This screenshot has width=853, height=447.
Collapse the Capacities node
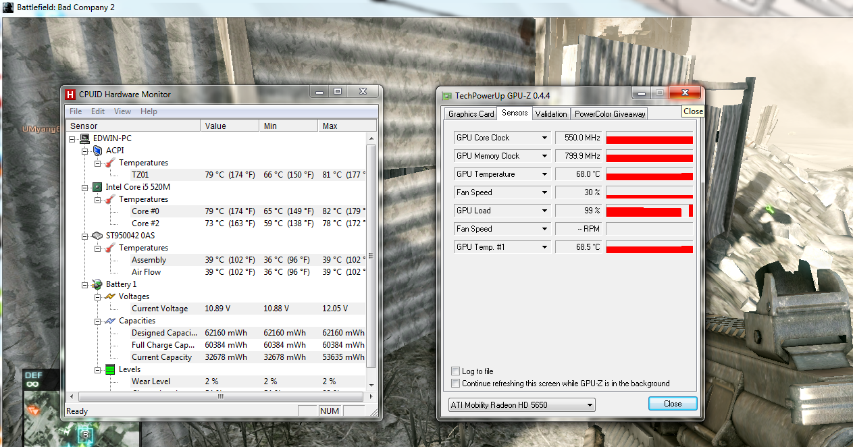tap(98, 321)
